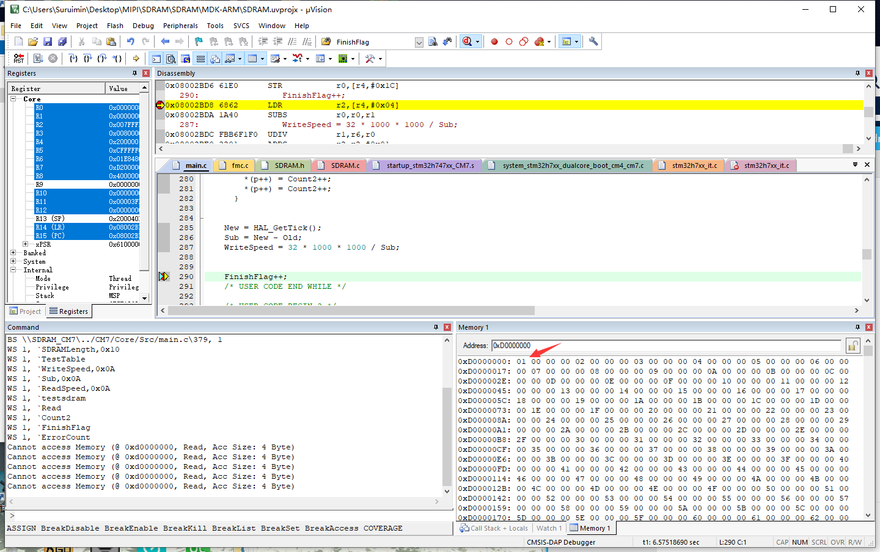Toggle the Memory 1 lock icon
Image resolution: width=880 pixels, height=552 pixels.
(853, 346)
